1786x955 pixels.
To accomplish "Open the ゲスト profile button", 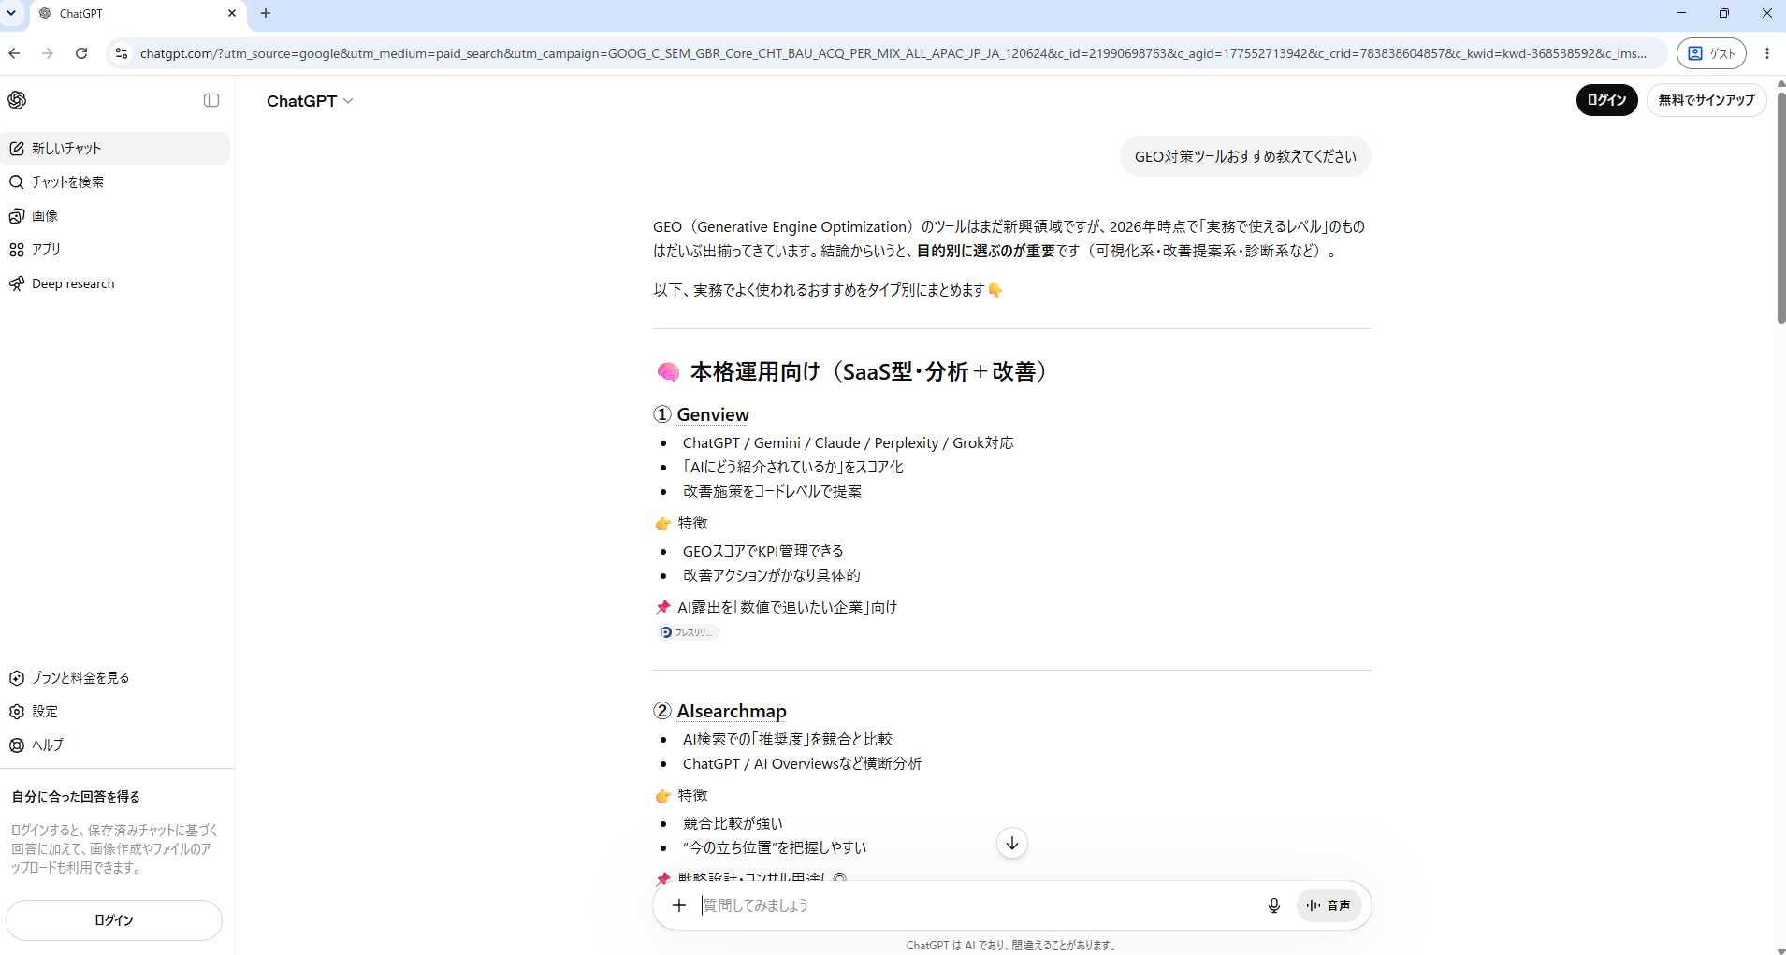I will (x=1711, y=53).
